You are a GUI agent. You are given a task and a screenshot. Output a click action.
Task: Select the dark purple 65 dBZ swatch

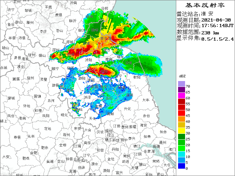181,90
